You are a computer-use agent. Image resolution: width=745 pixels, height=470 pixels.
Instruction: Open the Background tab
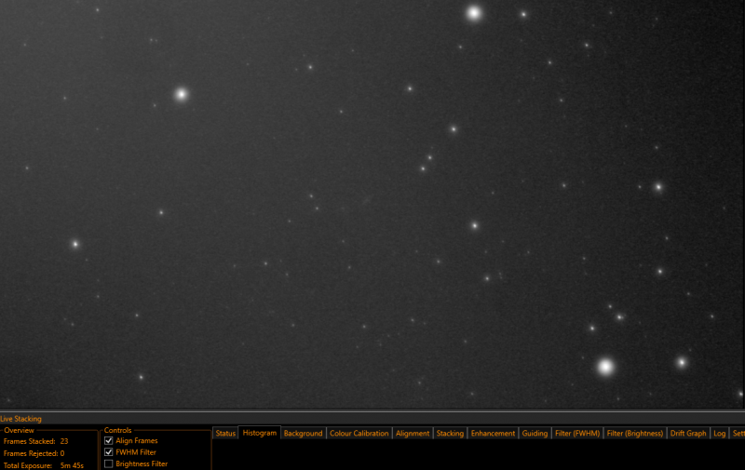pos(304,433)
